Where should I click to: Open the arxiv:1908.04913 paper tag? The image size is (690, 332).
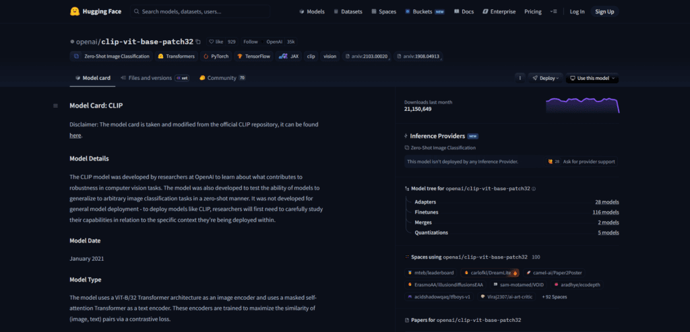point(418,56)
